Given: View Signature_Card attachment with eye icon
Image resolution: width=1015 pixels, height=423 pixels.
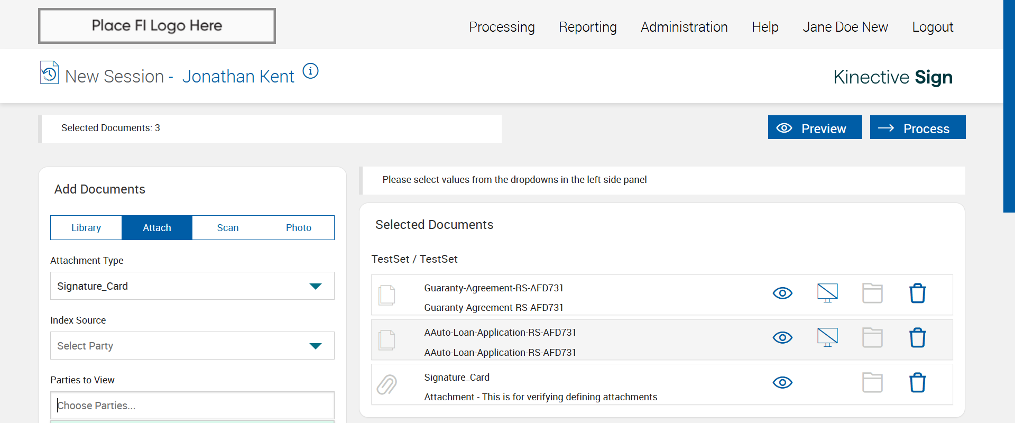Looking at the screenshot, I should (782, 383).
